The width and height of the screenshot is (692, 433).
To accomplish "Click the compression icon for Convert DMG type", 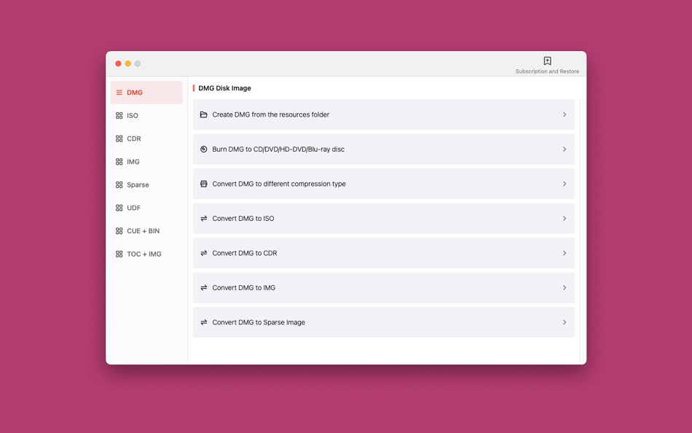I will click(x=203, y=184).
